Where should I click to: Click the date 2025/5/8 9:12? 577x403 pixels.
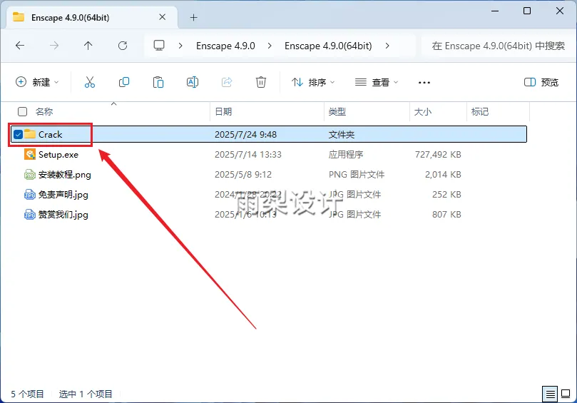(243, 175)
